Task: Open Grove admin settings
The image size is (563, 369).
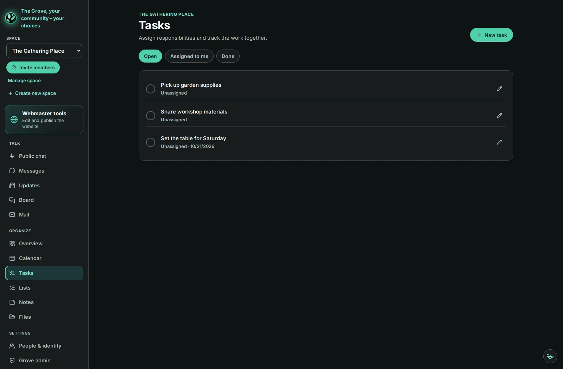Action: [44, 361]
